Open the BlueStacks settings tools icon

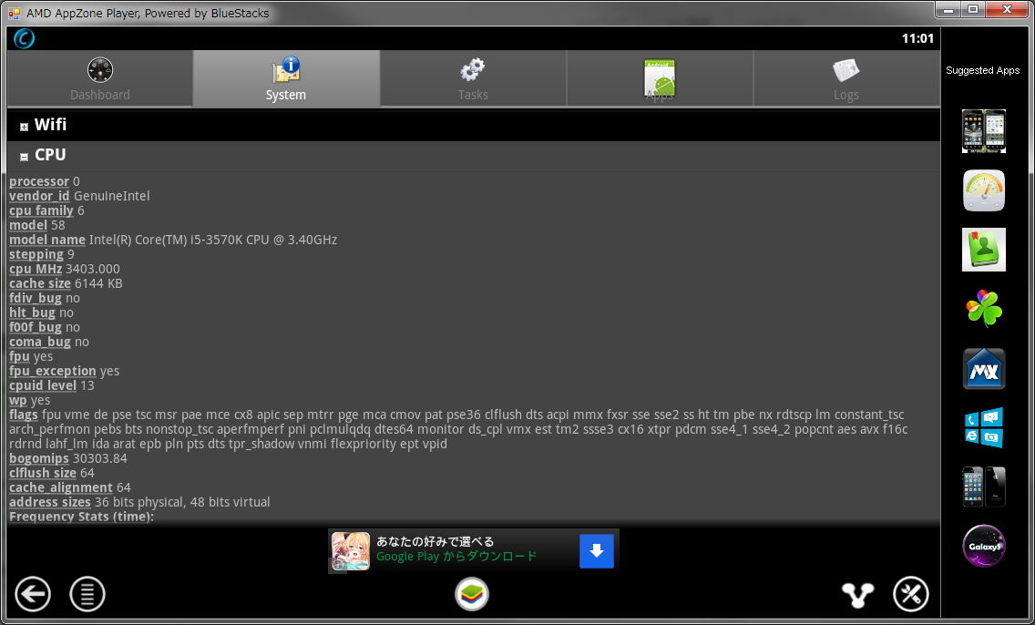911,594
